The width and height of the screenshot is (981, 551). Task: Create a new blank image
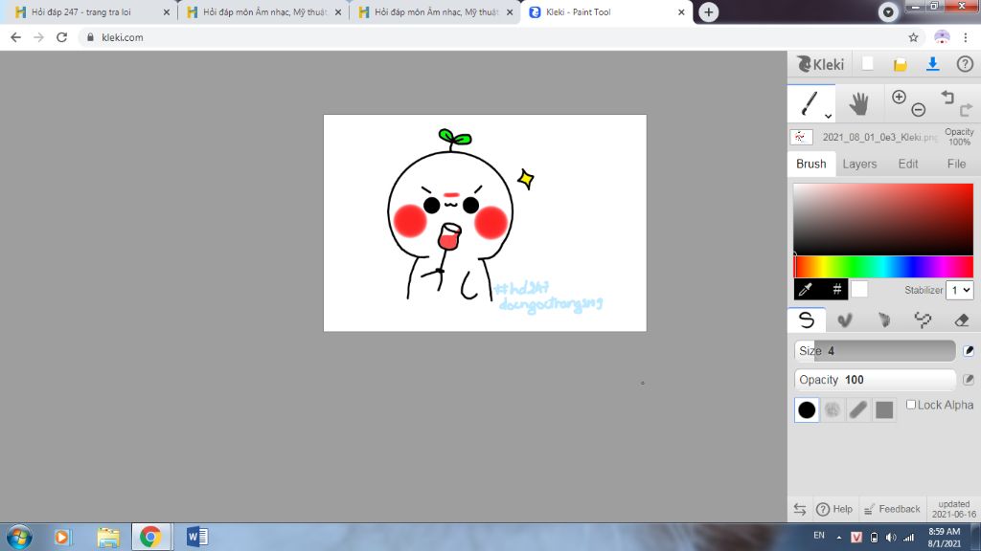coord(867,64)
